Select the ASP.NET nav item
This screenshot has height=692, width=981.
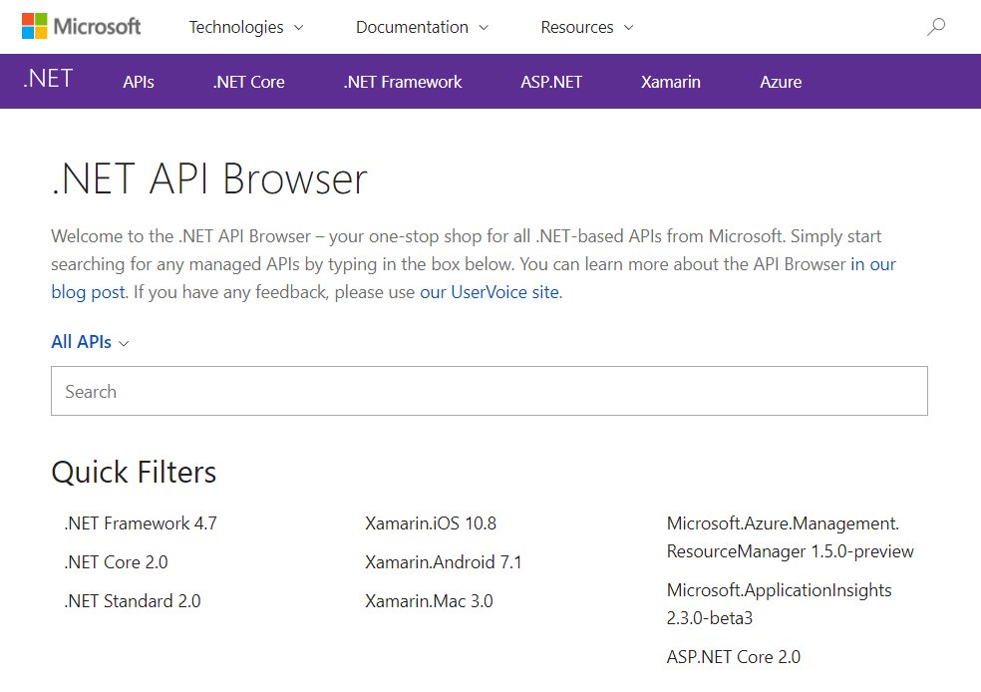[551, 82]
